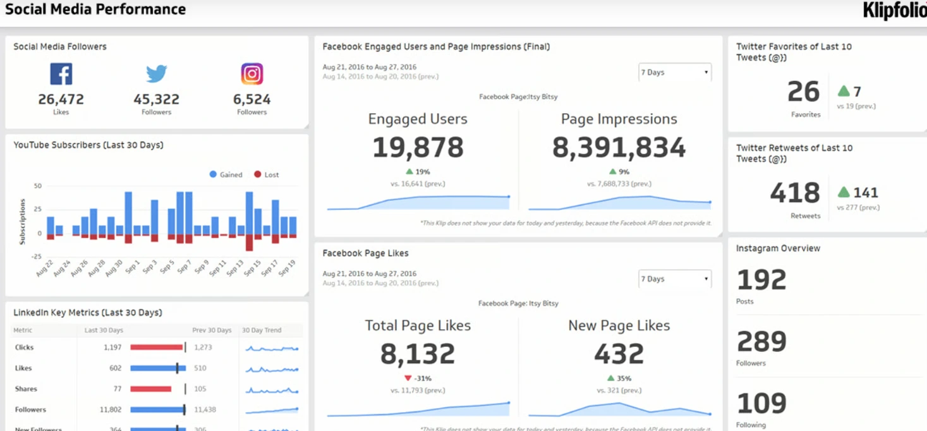Click green up arrow under Engaged Users
This screenshot has height=431, width=927.
coord(409,171)
